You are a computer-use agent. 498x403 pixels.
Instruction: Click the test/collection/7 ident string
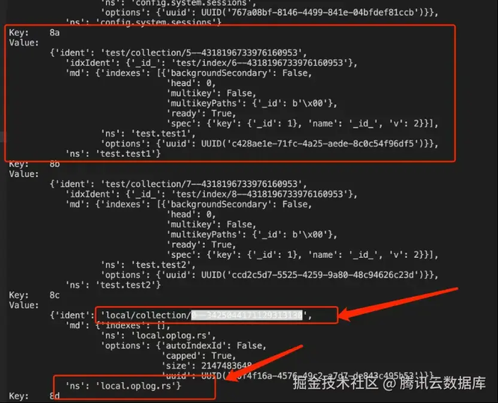pos(201,184)
